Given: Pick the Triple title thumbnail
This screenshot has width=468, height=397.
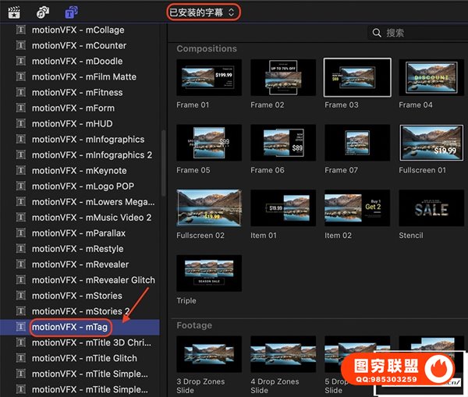Looking at the screenshot, I should [x=209, y=273].
